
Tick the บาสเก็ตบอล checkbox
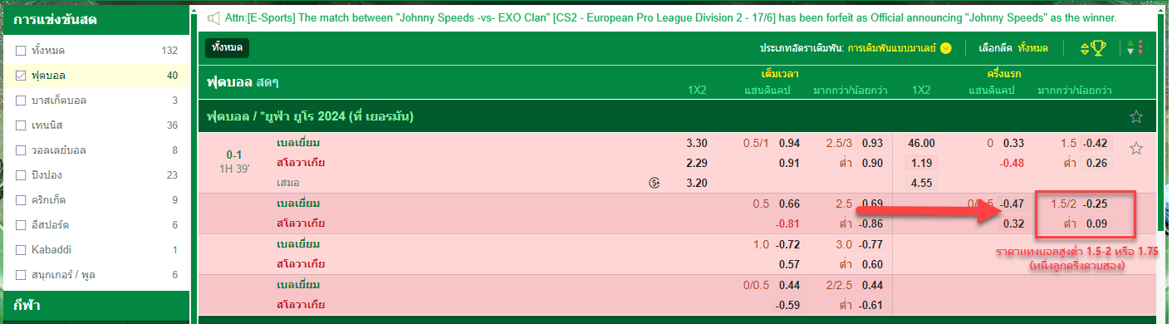21,101
